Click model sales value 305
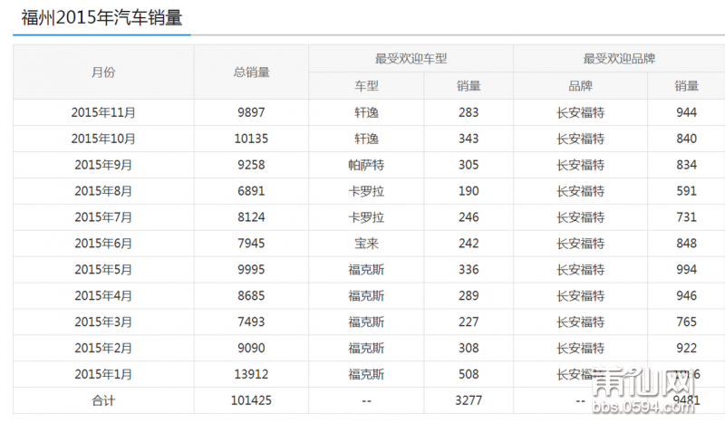Image resolution: width=725 pixels, height=442 pixels. pyautogui.click(x=469, y=165)
